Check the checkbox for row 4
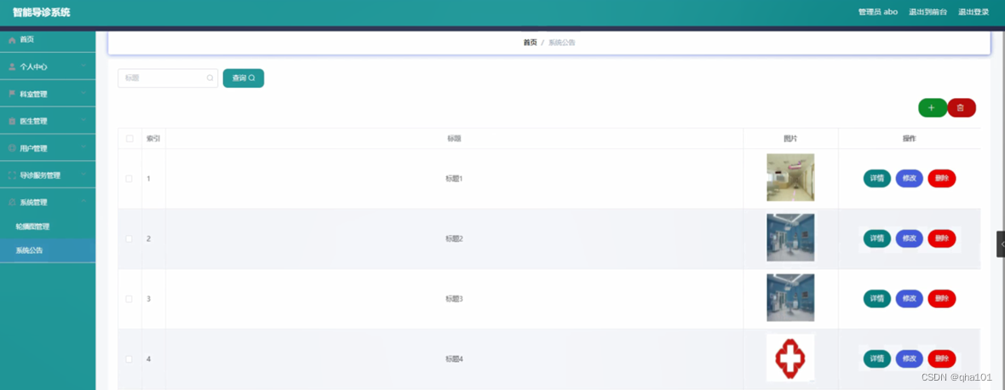 point(129,359)
